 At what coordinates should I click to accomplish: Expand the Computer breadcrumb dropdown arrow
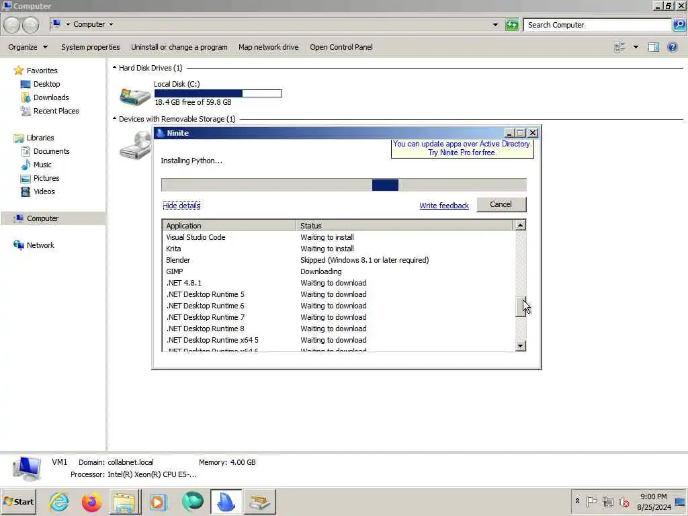coord(111,25)
